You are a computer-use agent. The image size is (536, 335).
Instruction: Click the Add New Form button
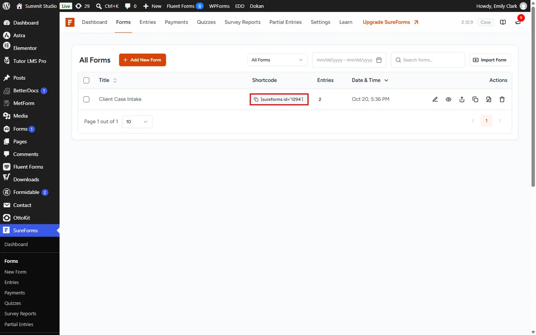point(142,60)
